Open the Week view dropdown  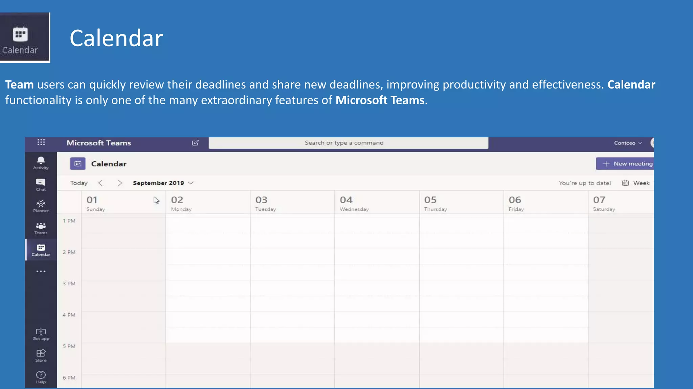[638, 183]
